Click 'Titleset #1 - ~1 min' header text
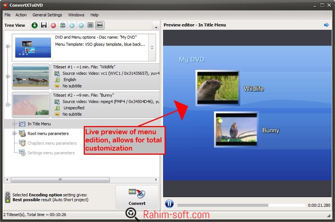The width and height of the screenshot is (335, 222). [84, 67]
